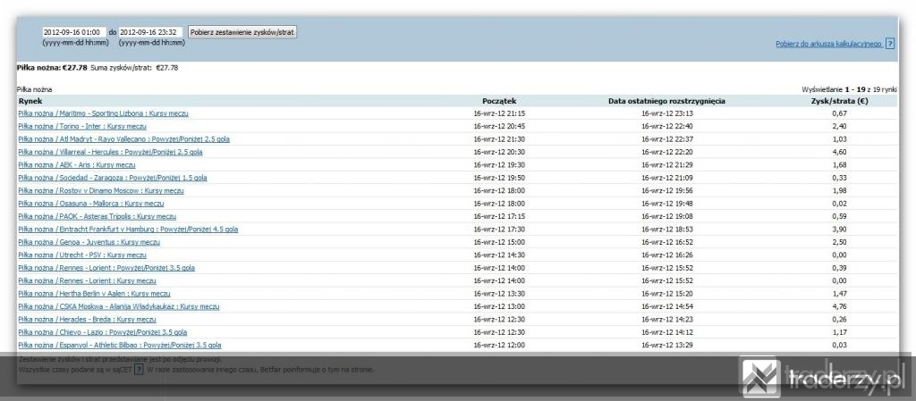Click the Rynek column header
916x401 pixels.
[x=30, y=101]
